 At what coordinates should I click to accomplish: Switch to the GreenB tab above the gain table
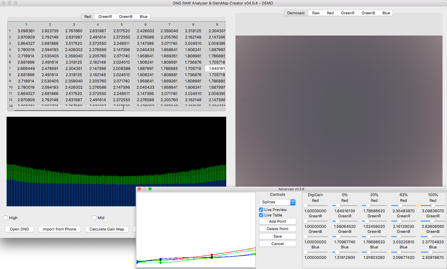pos(126,16)
